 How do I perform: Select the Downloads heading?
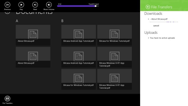[153, 14]
